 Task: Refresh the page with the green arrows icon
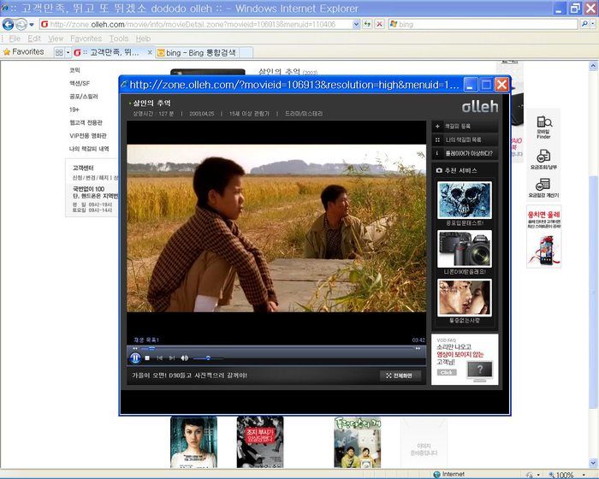[x=367, y=25]
